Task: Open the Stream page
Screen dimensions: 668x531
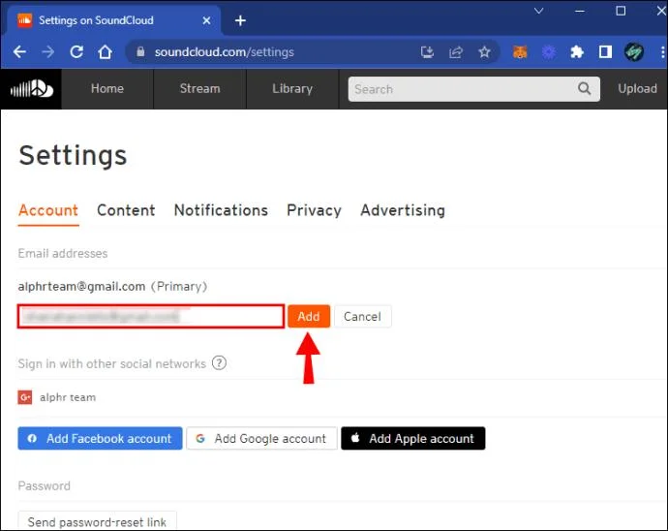Action: point(199,89)
